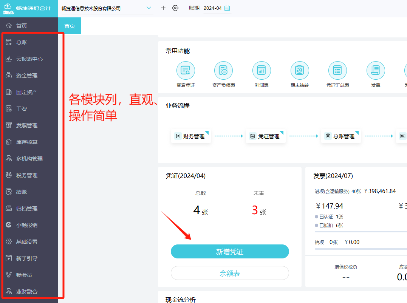Open the 查看凭证 icon in 常用功能
This screenshot has width=407, height=303.
point(185,70)
